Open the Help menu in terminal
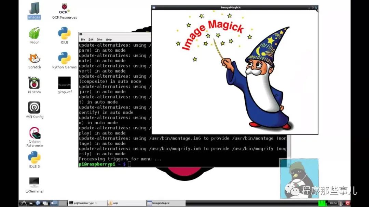This screenshot has height=207, width=369. [x=109, y=39]
